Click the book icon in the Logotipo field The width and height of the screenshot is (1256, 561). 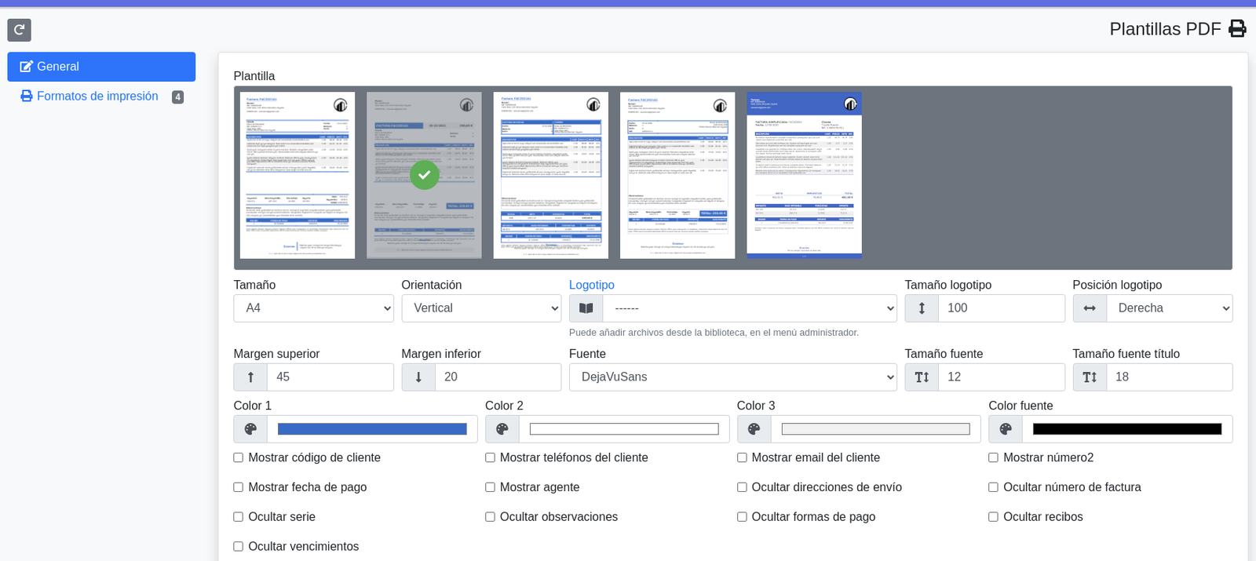pyautogui.click(x=586, y=308)
